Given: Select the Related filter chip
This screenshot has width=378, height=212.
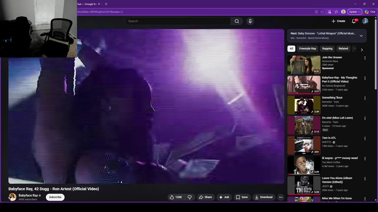Looking at the screenshot, I should coord(343,49).
